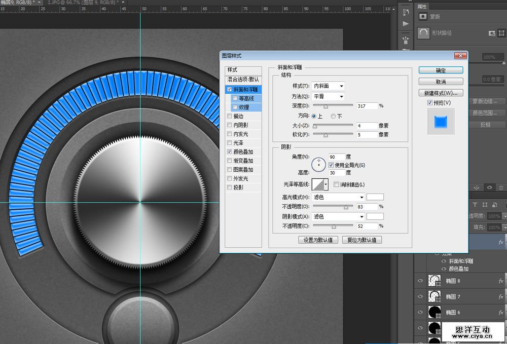
Task: Select the text layer filter T icon
Action: click(x=475, y=205)
